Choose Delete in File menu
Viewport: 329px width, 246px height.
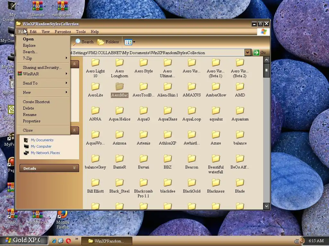click(43, 108)
